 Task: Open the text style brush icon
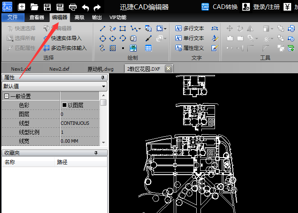(215, 38)
